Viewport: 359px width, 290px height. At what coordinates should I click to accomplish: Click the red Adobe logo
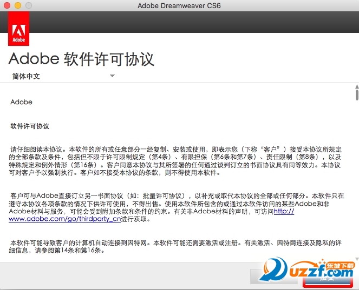(x=18, y=35)
